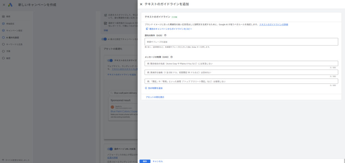The width and height of the screenshot is (345, 163).
Task: Toggle AI 最大化設定でキャンペーン switch
Action: (x=104, y=39)
